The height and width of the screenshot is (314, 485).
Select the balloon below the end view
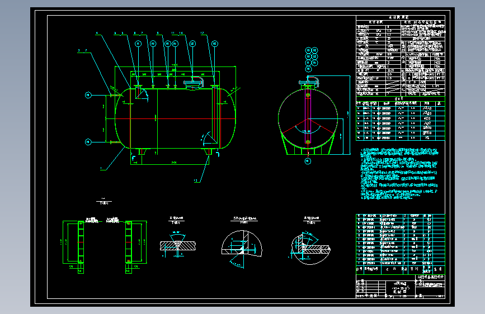pyautogui.click(x=308, y=161)
